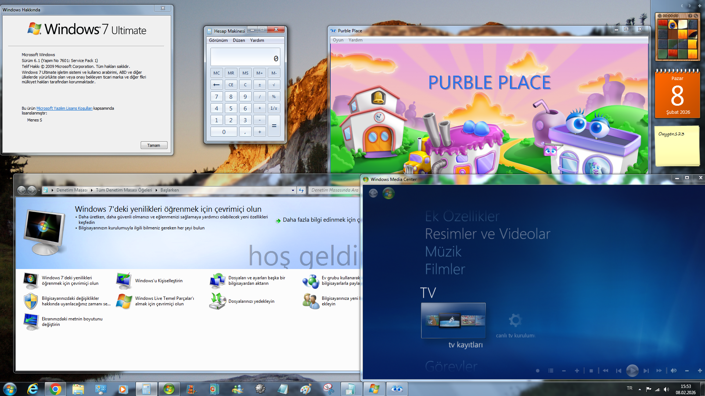This screenshot has width=705, height=396.
Task: Open the guide list icon in Media Center
Action: [551, 371]
